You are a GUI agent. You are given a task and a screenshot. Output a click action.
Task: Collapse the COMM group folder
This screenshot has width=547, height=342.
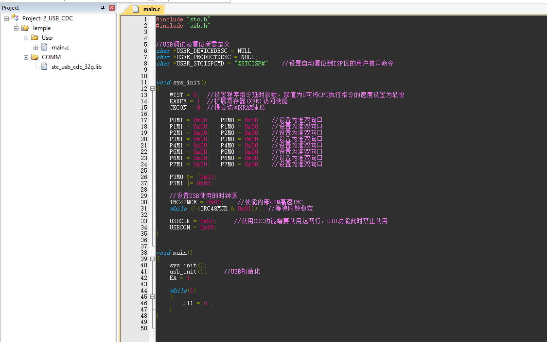26,57
